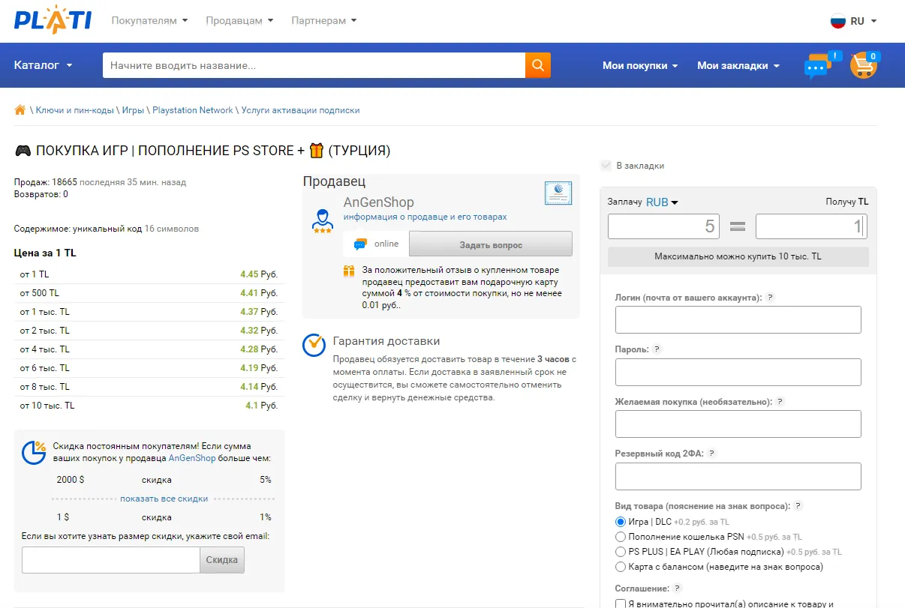905x608 pixels.
Task: Click the Пароль input field
Action: tap(738, 372)
